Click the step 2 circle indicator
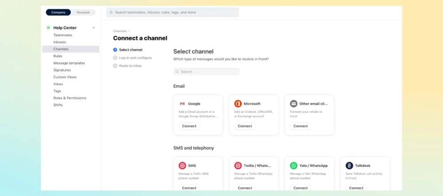This screenshot has height=196, width=443. (x=115, y=58)
